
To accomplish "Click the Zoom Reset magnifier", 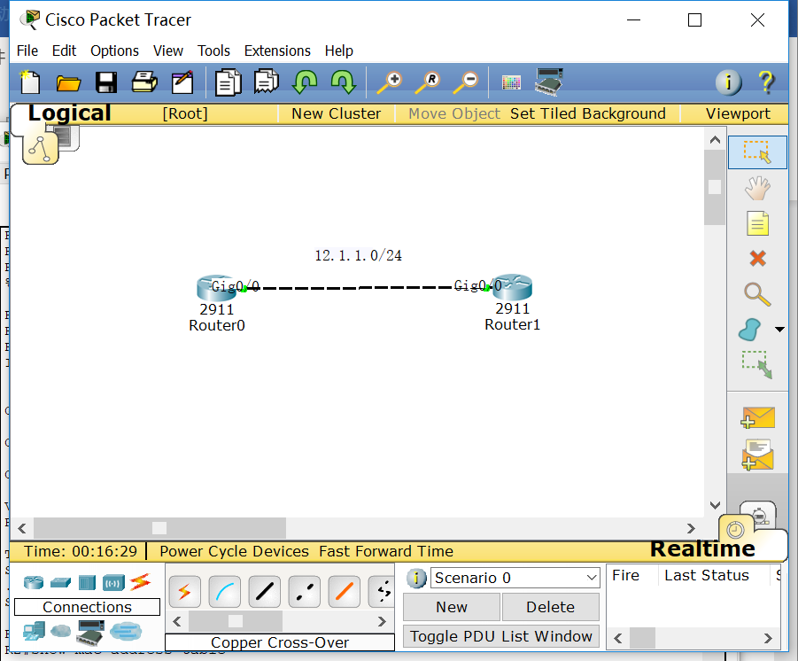I will pos(428,82).
